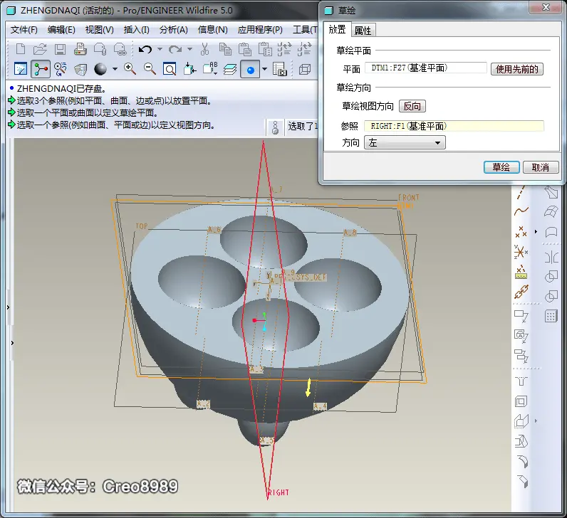
Task: Click the Undo arrow icon
Action: (x=145, y=50)
